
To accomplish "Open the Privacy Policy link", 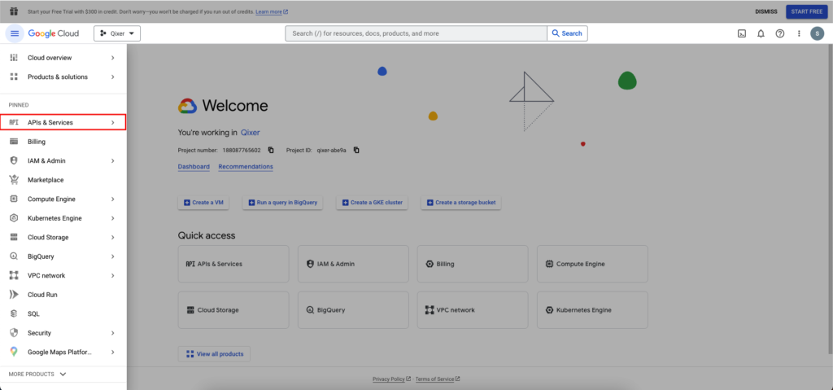I will [391, 379].
